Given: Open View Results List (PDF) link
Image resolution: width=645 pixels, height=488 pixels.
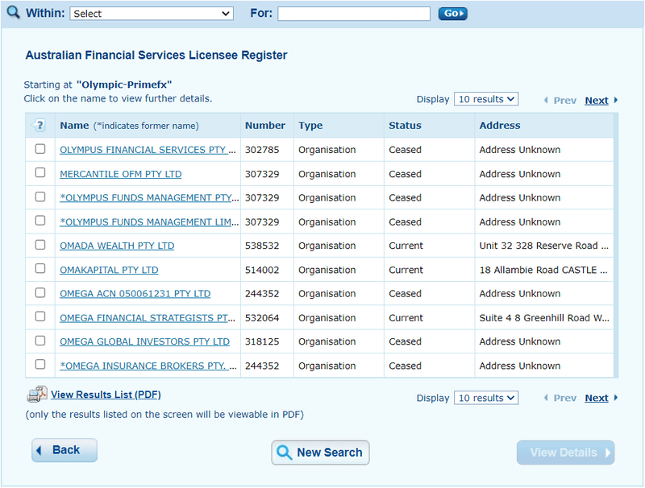Looking at the screenshot, I should coord(106,395).
